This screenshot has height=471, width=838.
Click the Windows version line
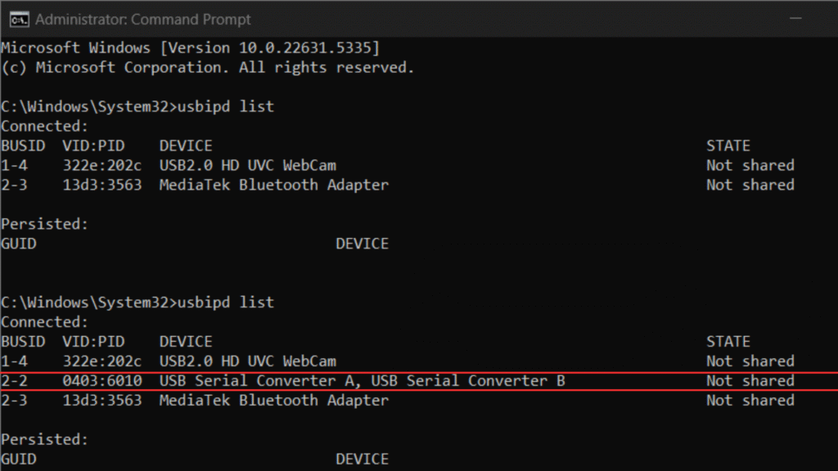tap(190, 48)
